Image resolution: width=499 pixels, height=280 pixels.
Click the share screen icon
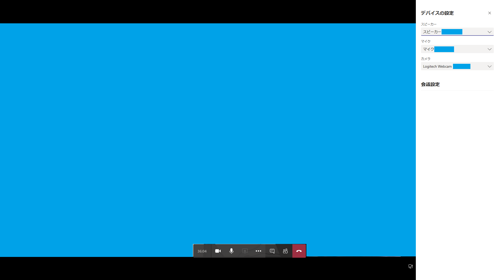tap(245, 251)
